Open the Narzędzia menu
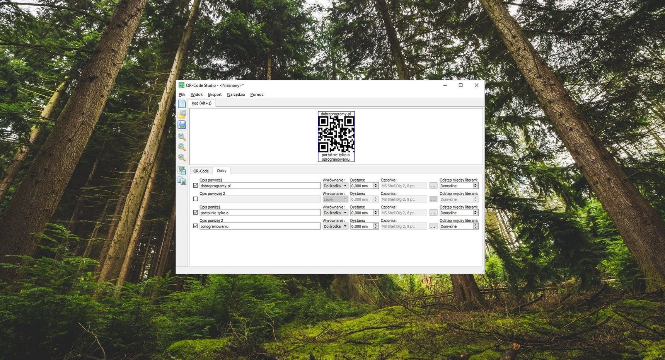The image size is (665, 360). coord(236,95)
